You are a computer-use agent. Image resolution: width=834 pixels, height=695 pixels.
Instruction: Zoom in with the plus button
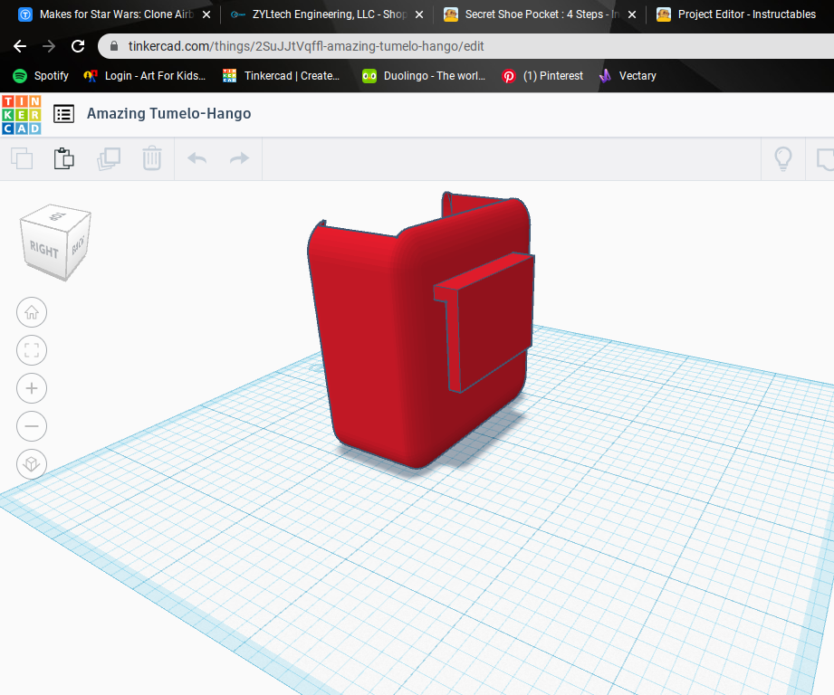(32, 388)
